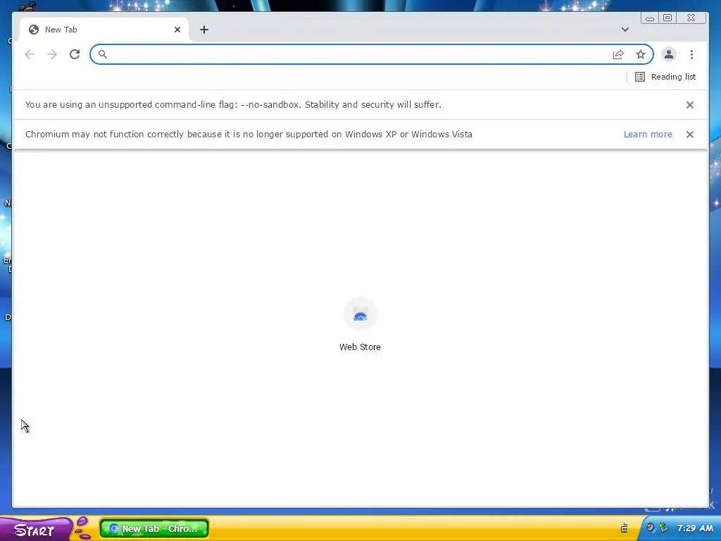This screenshot has width=721, height=541.
Task: Dismiss the no-sandbox warning bar
Action: point(690,105)
